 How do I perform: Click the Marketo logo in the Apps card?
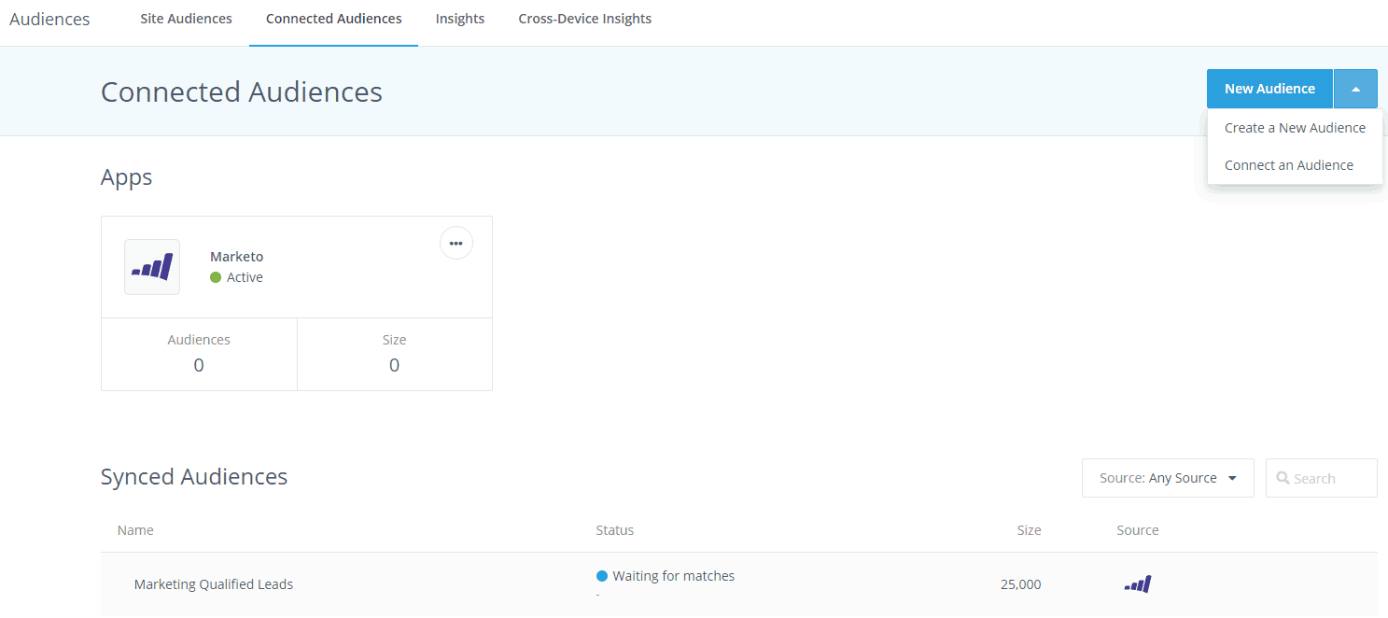coord(151,266)
